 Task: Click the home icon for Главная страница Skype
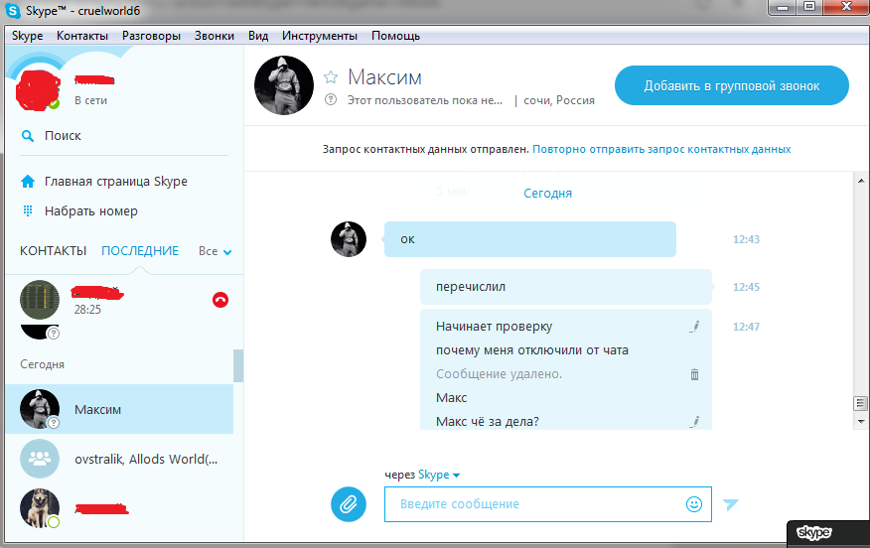tap(28, 182)
